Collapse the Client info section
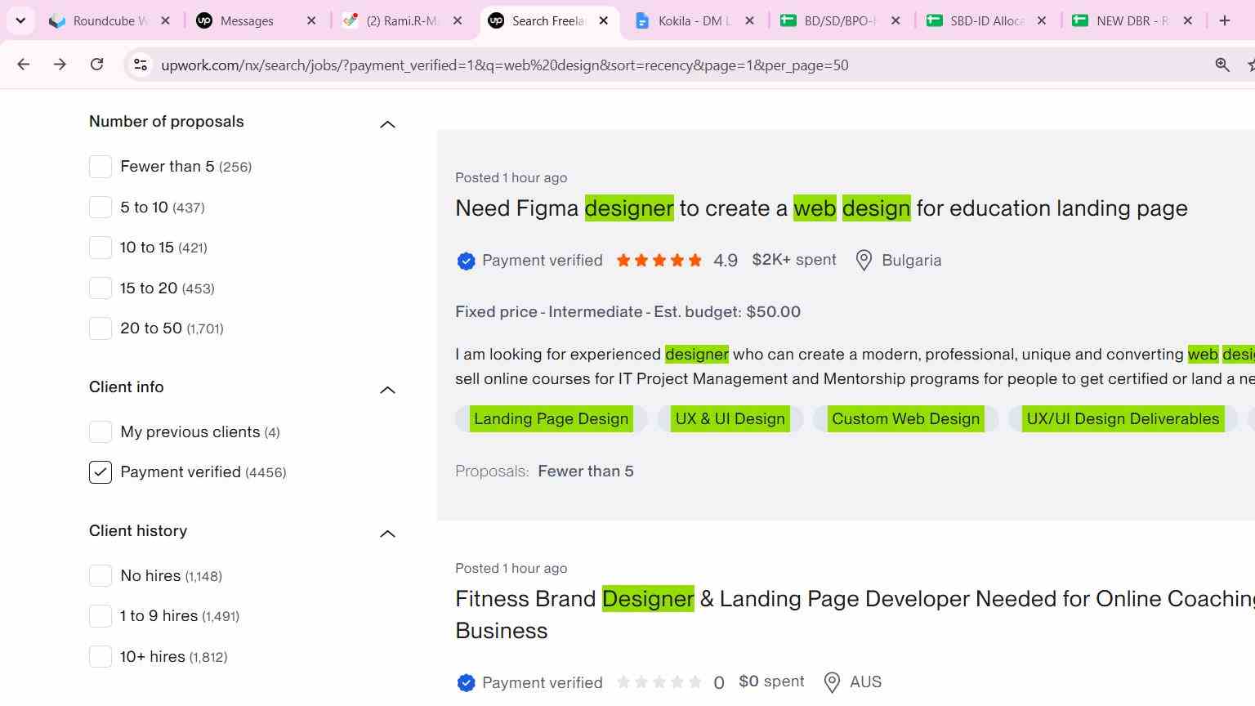The width and height of the screenshot is (1255, 706). pyautogui.click(x=387, y=390)
